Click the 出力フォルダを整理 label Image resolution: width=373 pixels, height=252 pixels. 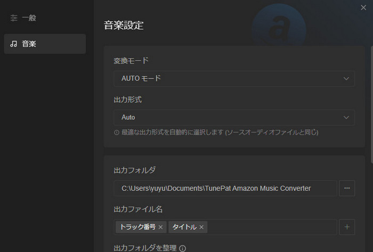tap(145, 248)
